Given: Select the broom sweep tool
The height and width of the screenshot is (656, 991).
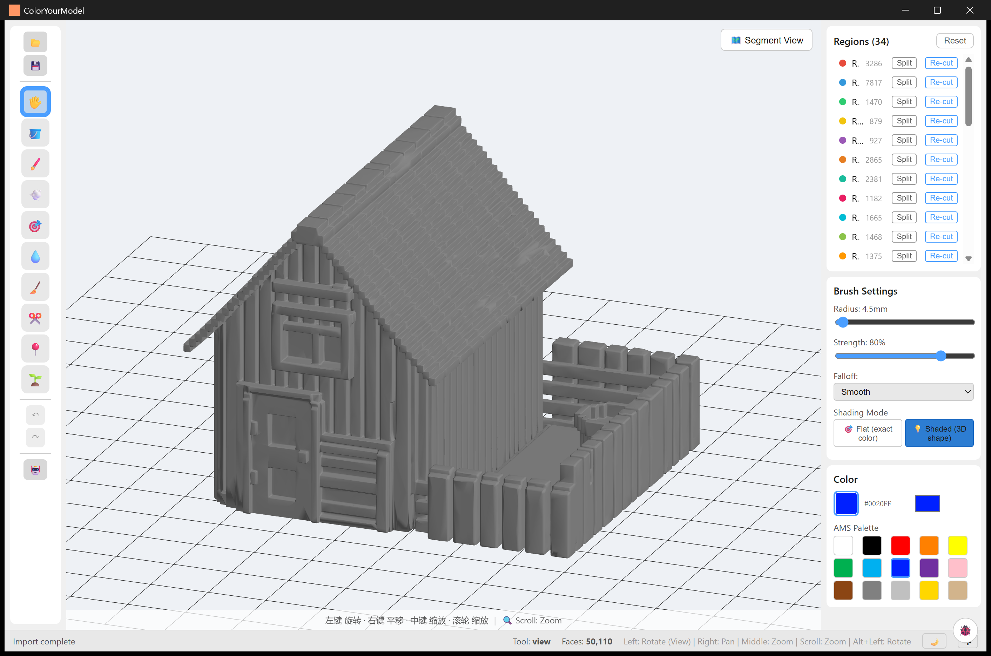Looking at the screenshot, I should (35, 288).
